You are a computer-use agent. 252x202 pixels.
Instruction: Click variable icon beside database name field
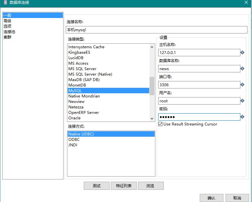coord(242,69)
